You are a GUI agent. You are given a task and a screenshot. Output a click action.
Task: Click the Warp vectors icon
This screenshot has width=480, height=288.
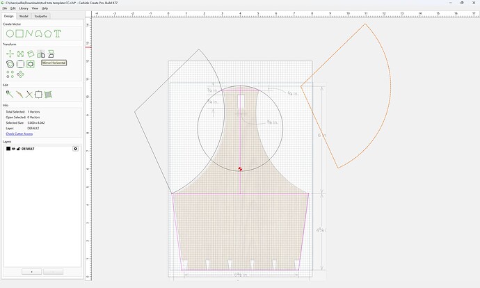[x=48, y=95]
